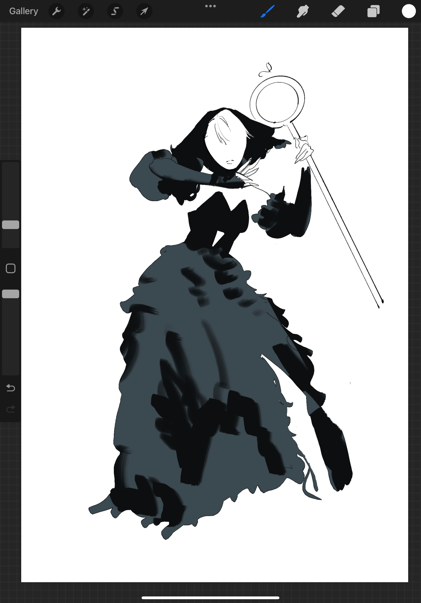Select the Smudge tool
This screenshot has width=421, height=603.
click(x=303, y=11)
